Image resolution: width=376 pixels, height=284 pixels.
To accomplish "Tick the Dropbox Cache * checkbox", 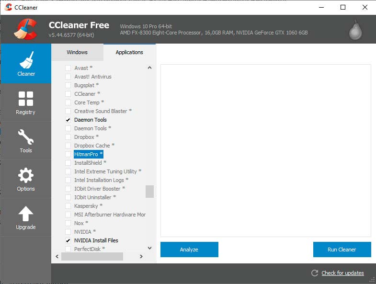I will tap(68, 146).
